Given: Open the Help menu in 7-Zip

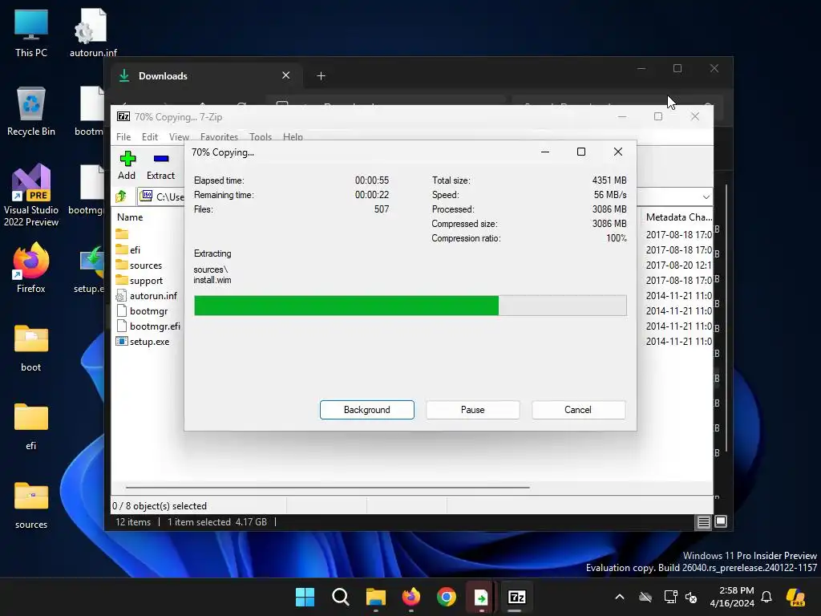Looking at the screenshot, I should [x=293, y=136].
